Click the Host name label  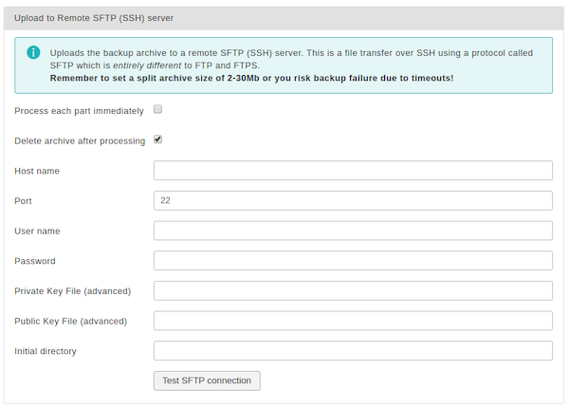37,171
